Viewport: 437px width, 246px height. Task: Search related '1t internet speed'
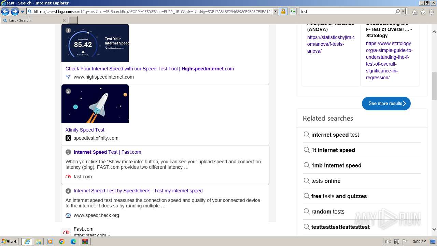(333, 150)
